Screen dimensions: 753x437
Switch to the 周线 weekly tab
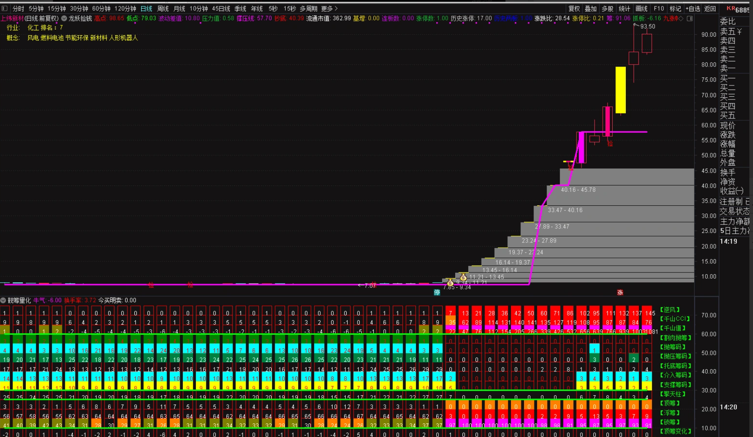point(163,9)
